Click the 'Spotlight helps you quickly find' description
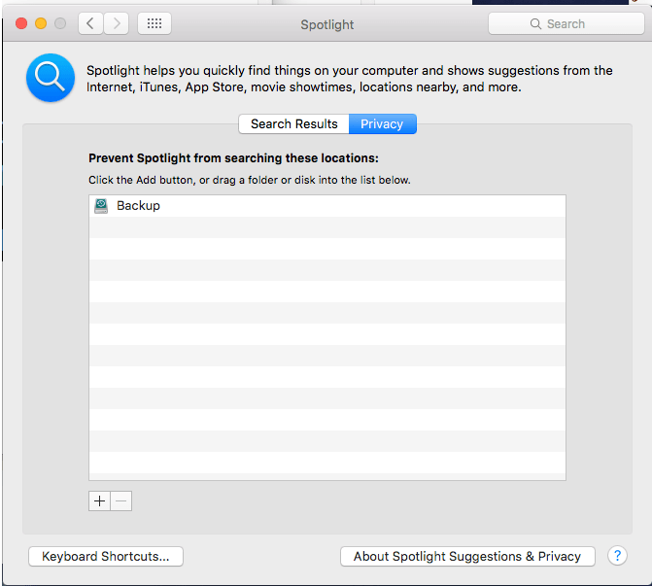Screen dimensions: 652x586 click(x=349, y=79)
